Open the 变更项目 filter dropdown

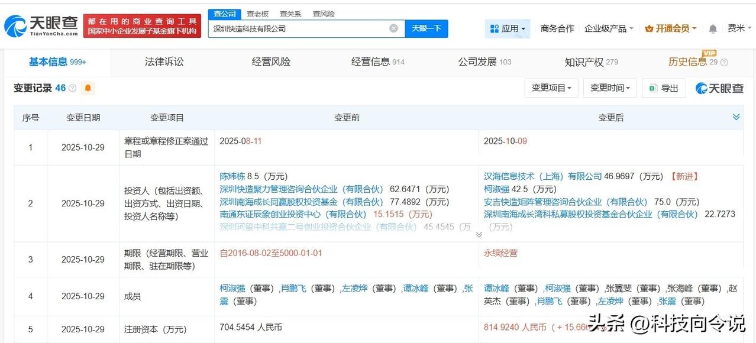550,88
